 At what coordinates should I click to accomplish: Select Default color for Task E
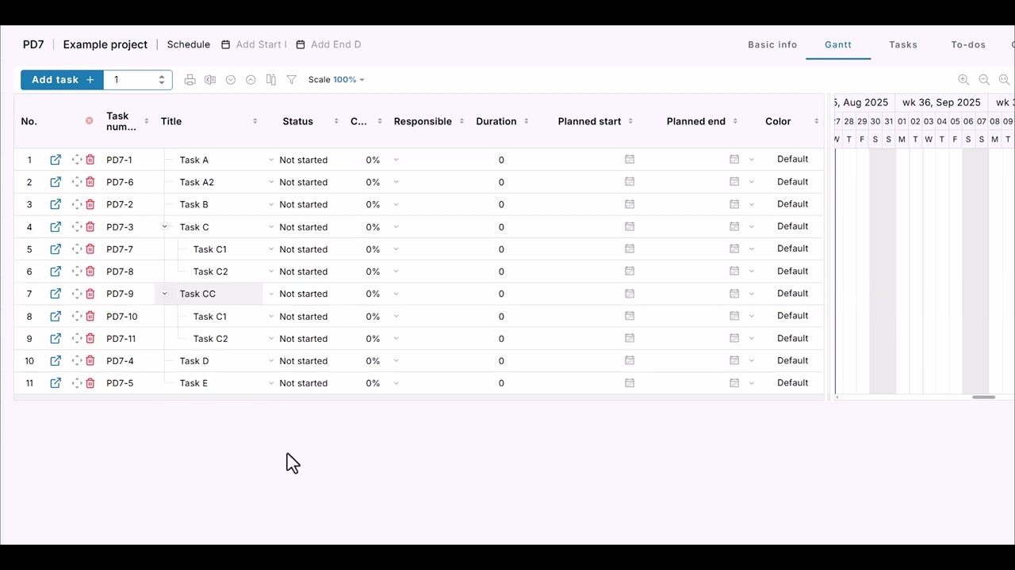[x=792, y=382]
